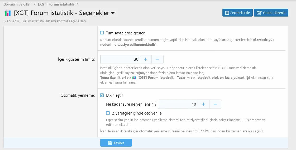The image size is (296, 150).
Task: Open the Seçenekler title dropdown arrow
Action: point(113,13)
